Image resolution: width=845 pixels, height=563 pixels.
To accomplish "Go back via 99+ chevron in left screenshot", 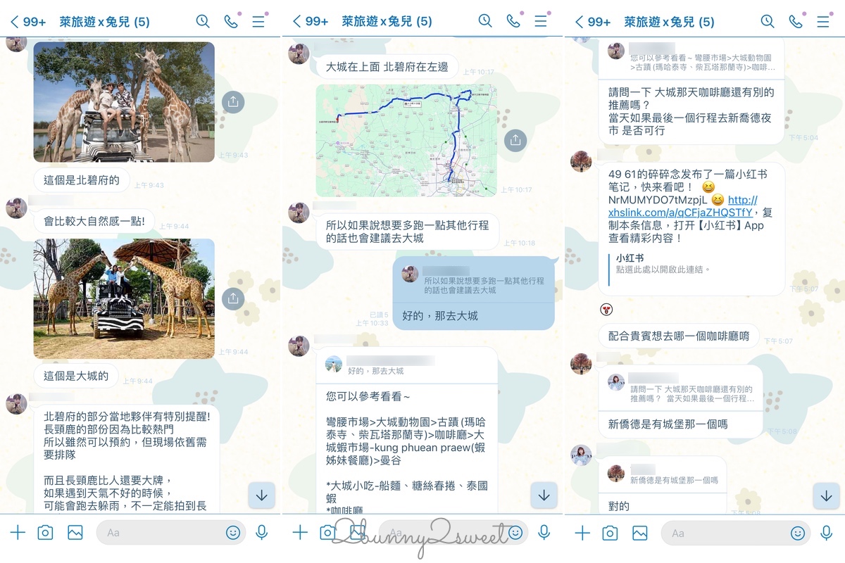I will pos(28,22).
